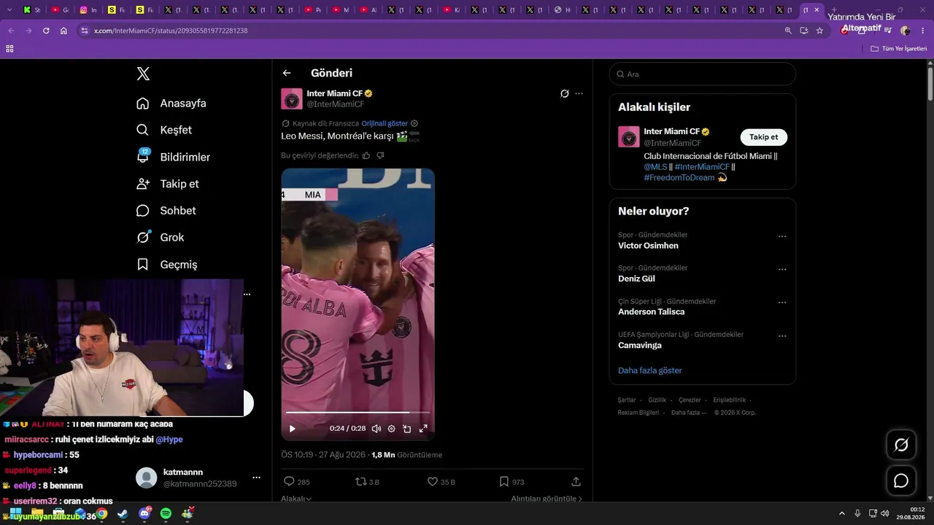Rate the translation with thumbs up

click(366, 155)
